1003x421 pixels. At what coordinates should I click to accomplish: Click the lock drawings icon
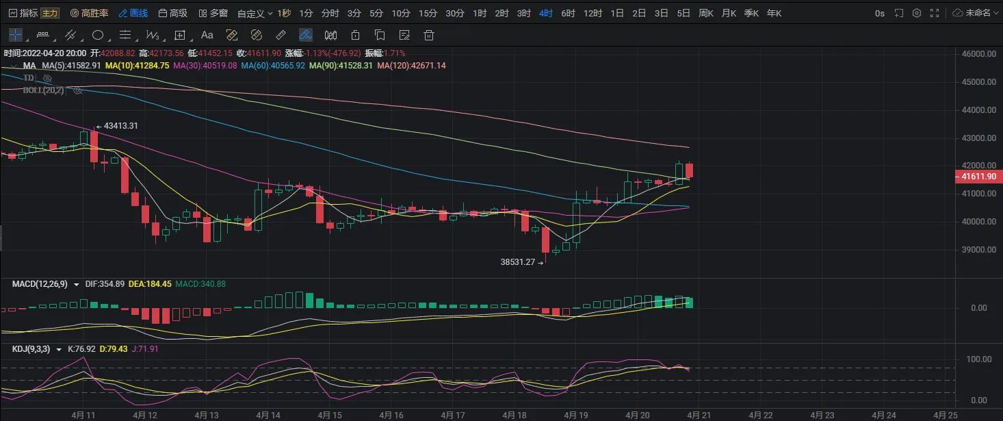(355, 35)
